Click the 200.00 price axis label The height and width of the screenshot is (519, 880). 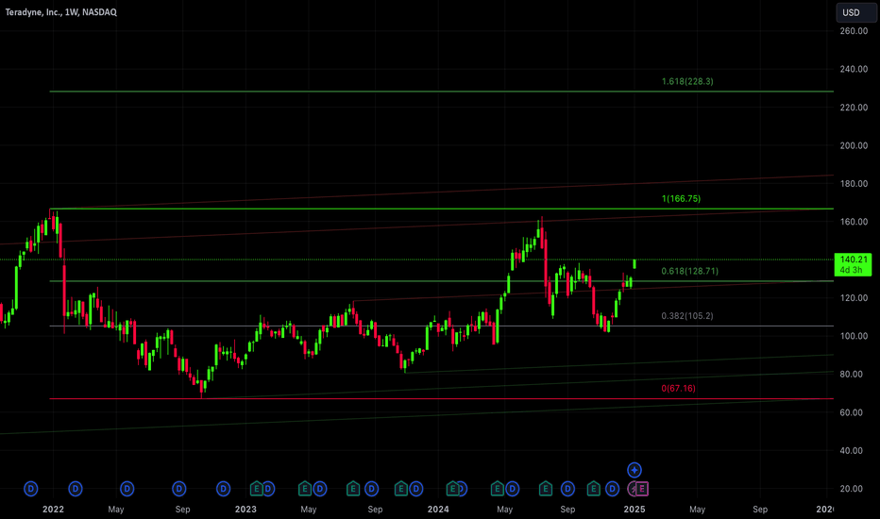pyautogui.click(x=854, y=145)
